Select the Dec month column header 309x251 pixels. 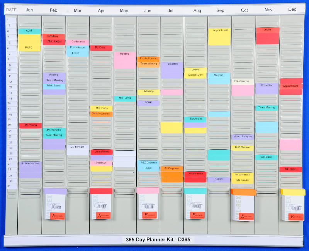coord(292,10)
